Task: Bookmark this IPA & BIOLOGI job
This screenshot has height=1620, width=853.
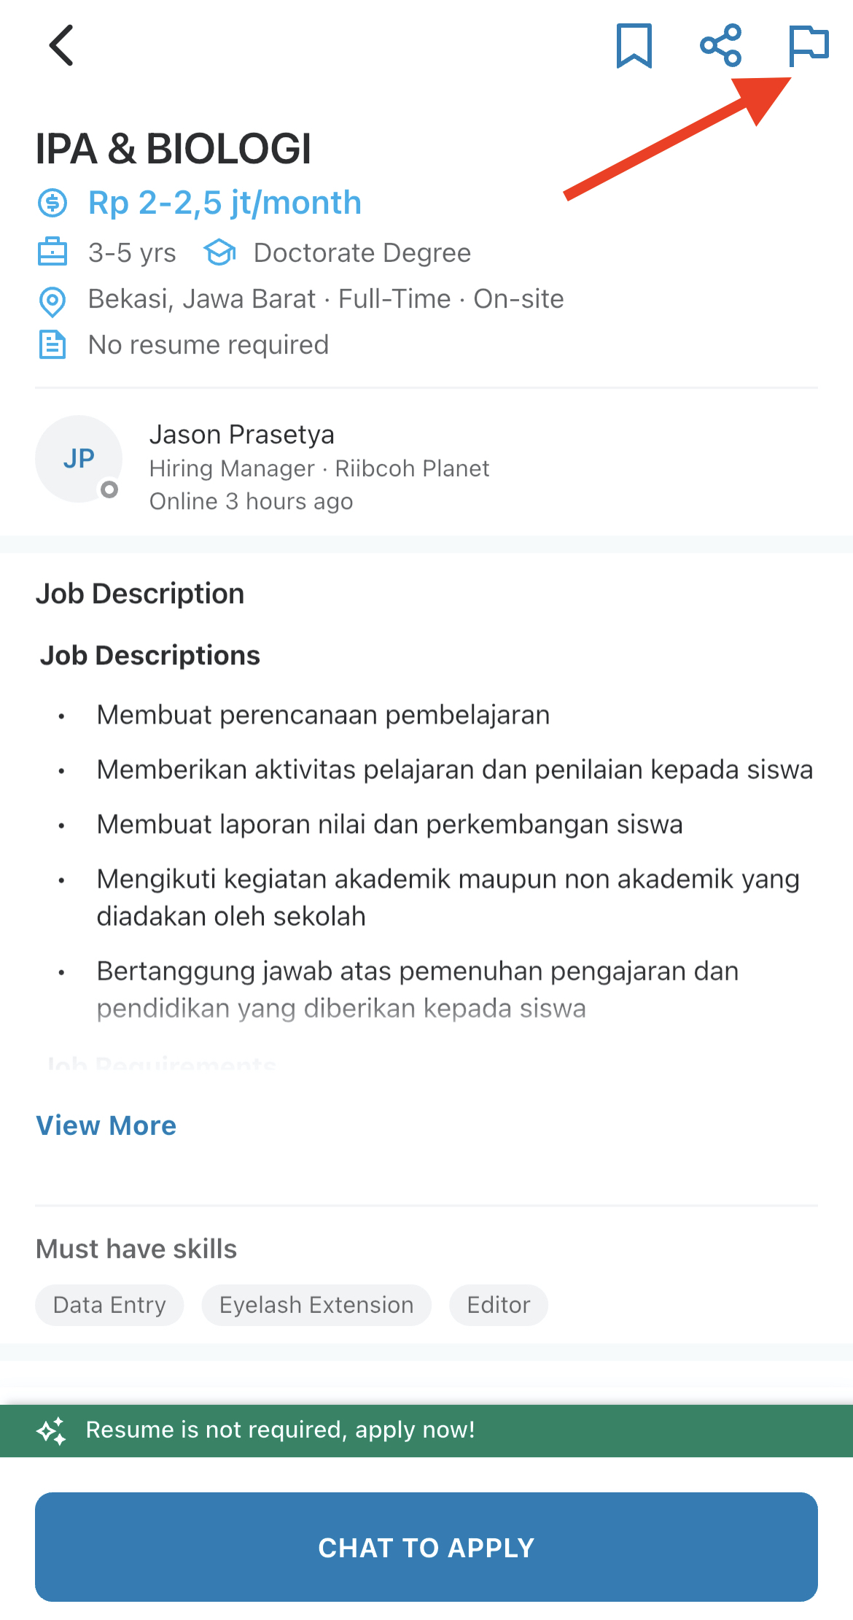Action: click(x=634, y=45)
